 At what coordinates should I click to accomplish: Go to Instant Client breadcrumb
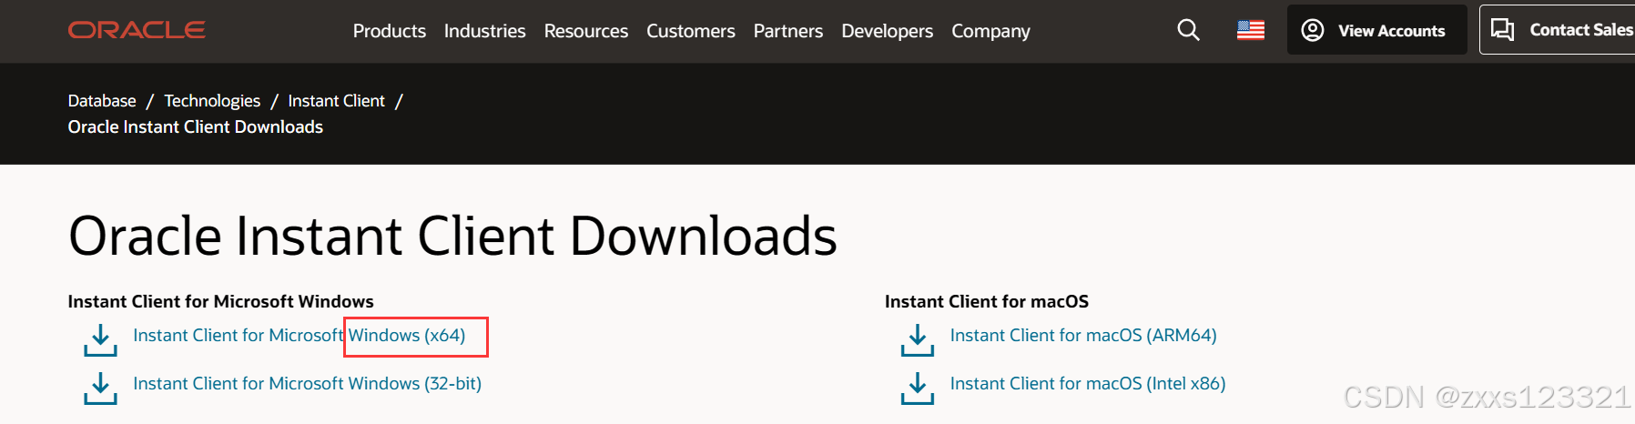[x=337, y=101]
